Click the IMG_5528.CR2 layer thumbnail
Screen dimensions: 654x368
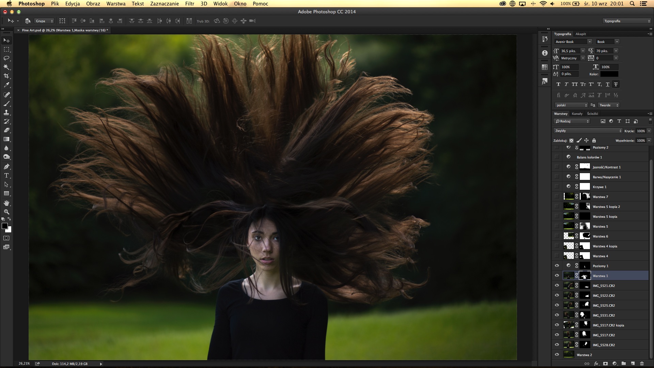[x=569, y=344]
